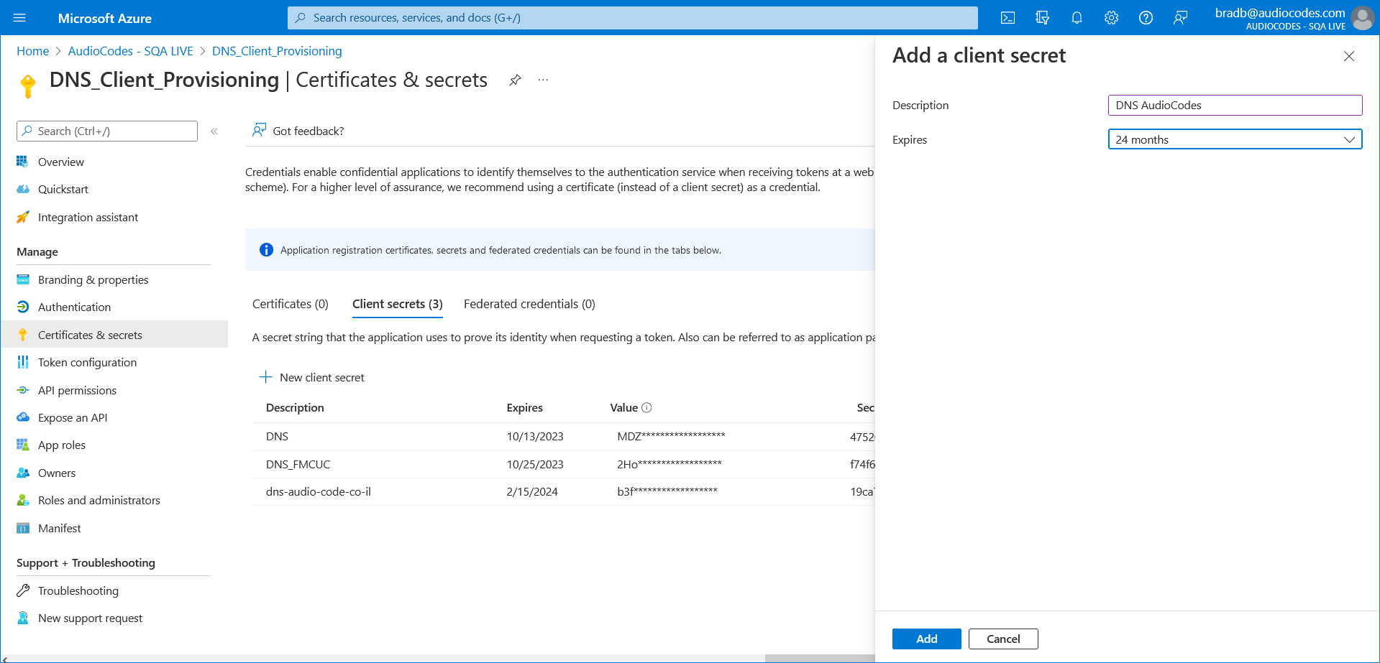1380x663 pixels.
Task: Collapse the left navigation sidebar
Action: pos(214,131)
